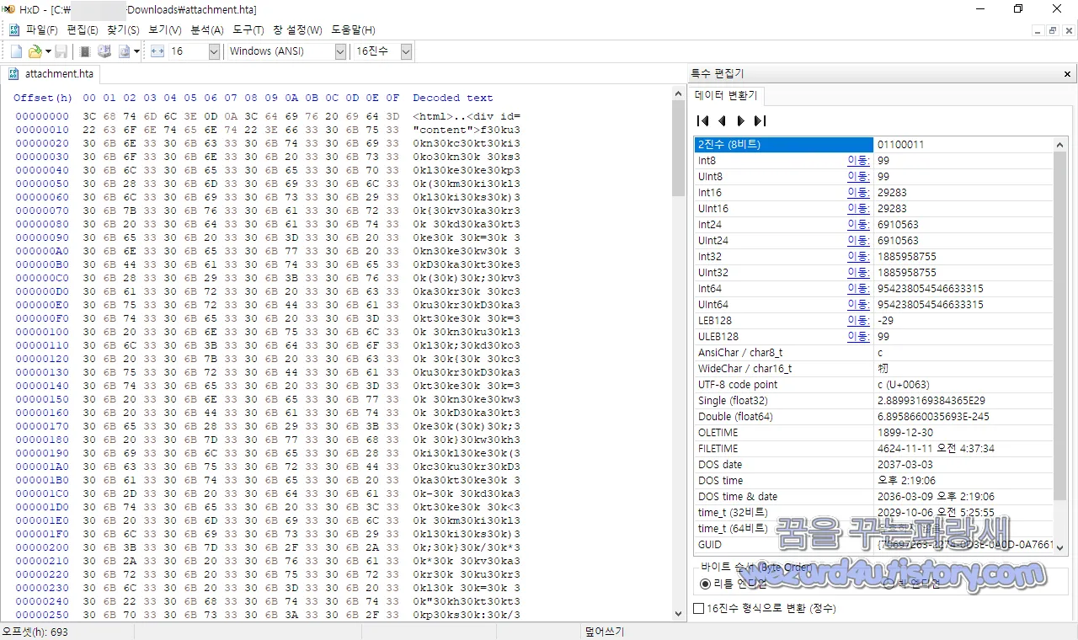Click the hex editor vertical scrollbar thumb
Screen dimensions: 1078x640
(x=678, y=148)
